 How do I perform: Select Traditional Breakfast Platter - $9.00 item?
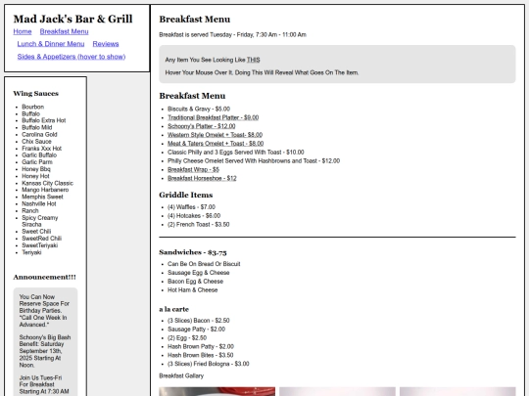pos(214,117)
